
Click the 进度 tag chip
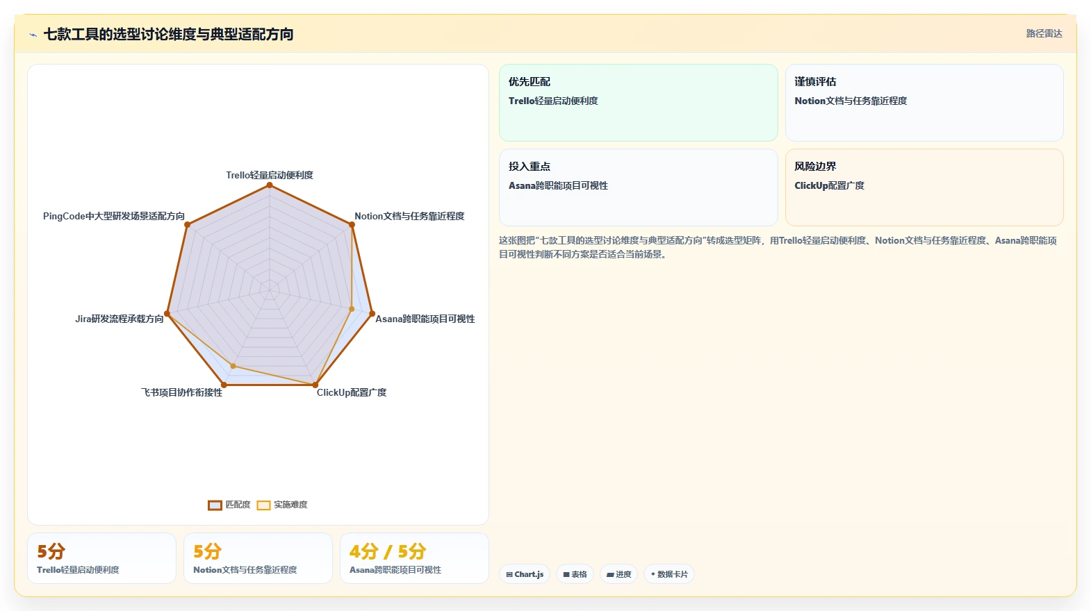click(x=618, y=574)
